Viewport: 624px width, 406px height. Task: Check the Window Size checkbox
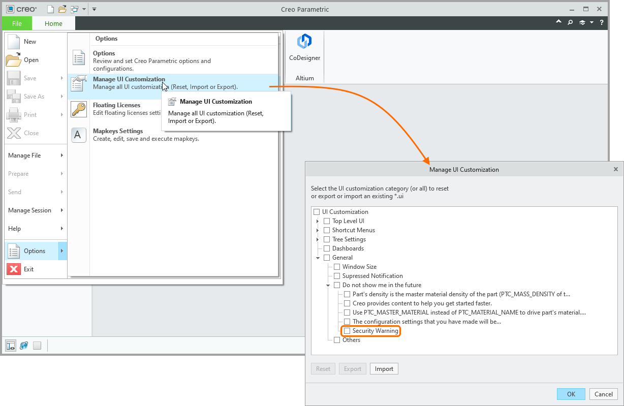coord(337,267)
